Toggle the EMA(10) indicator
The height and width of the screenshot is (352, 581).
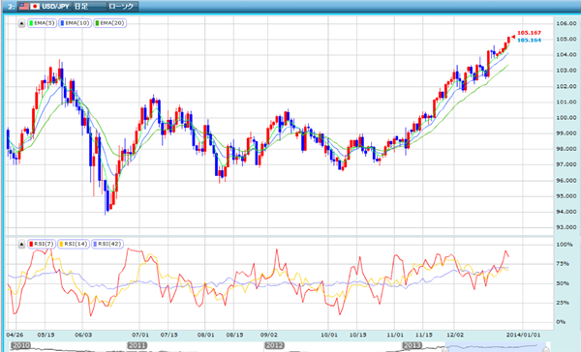(76, 23)
